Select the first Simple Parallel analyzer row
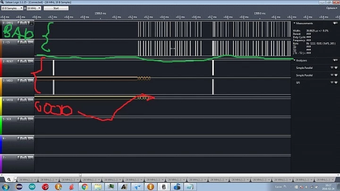The image size is (340, 191). click(x=315, y=68)
